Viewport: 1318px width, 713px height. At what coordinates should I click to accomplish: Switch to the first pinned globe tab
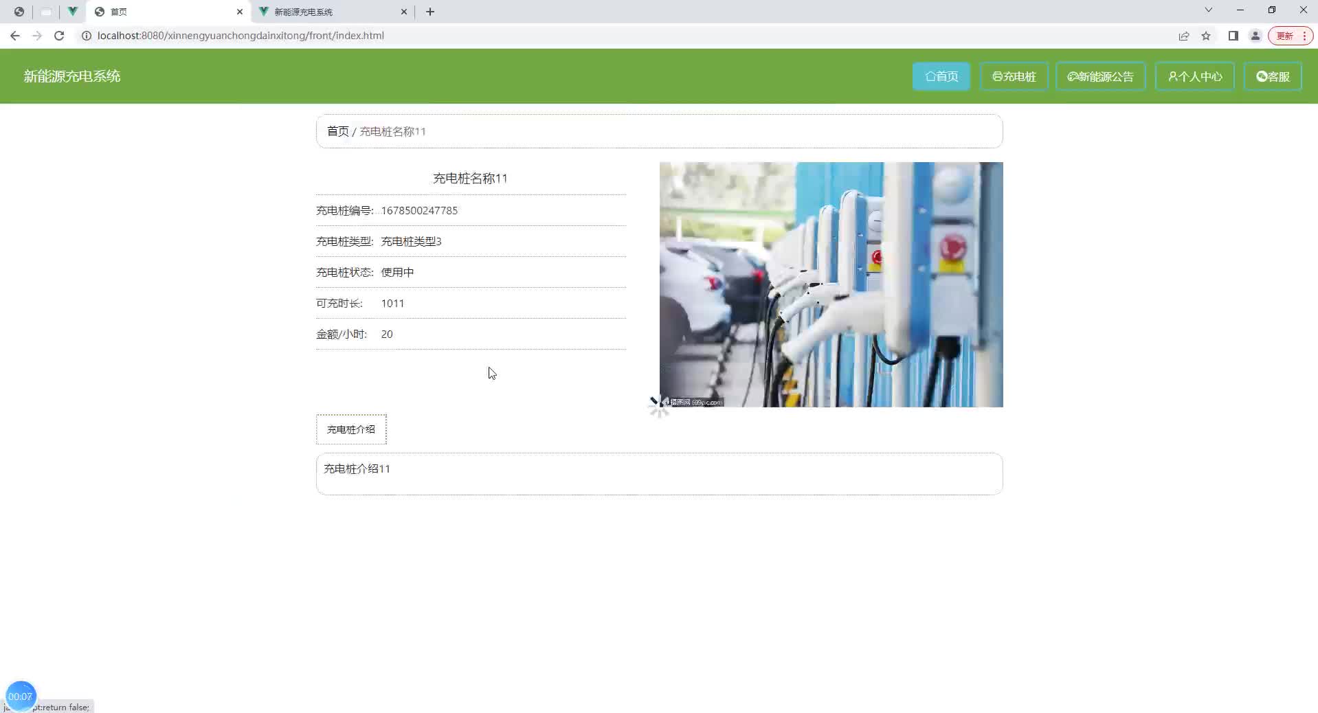[x=19, y=12]
